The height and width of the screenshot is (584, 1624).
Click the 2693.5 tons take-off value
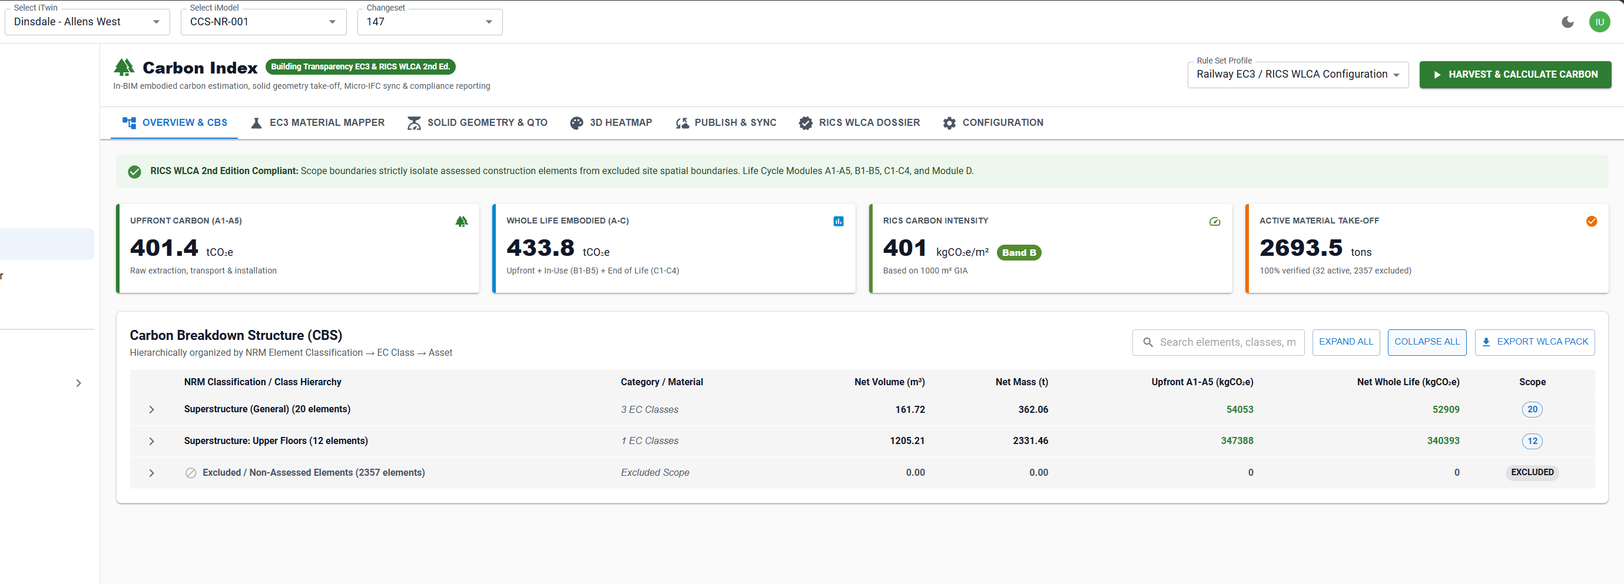[1301, 248]
